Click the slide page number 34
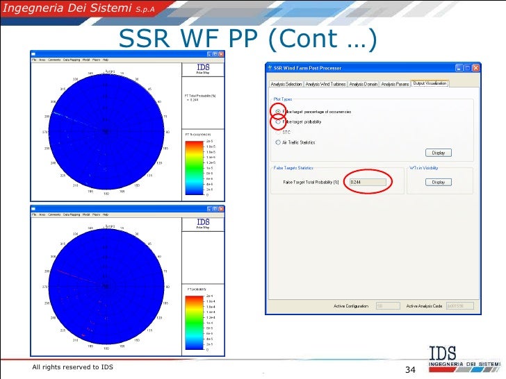The height and width of the screenshot is (379, 506). 410,370
